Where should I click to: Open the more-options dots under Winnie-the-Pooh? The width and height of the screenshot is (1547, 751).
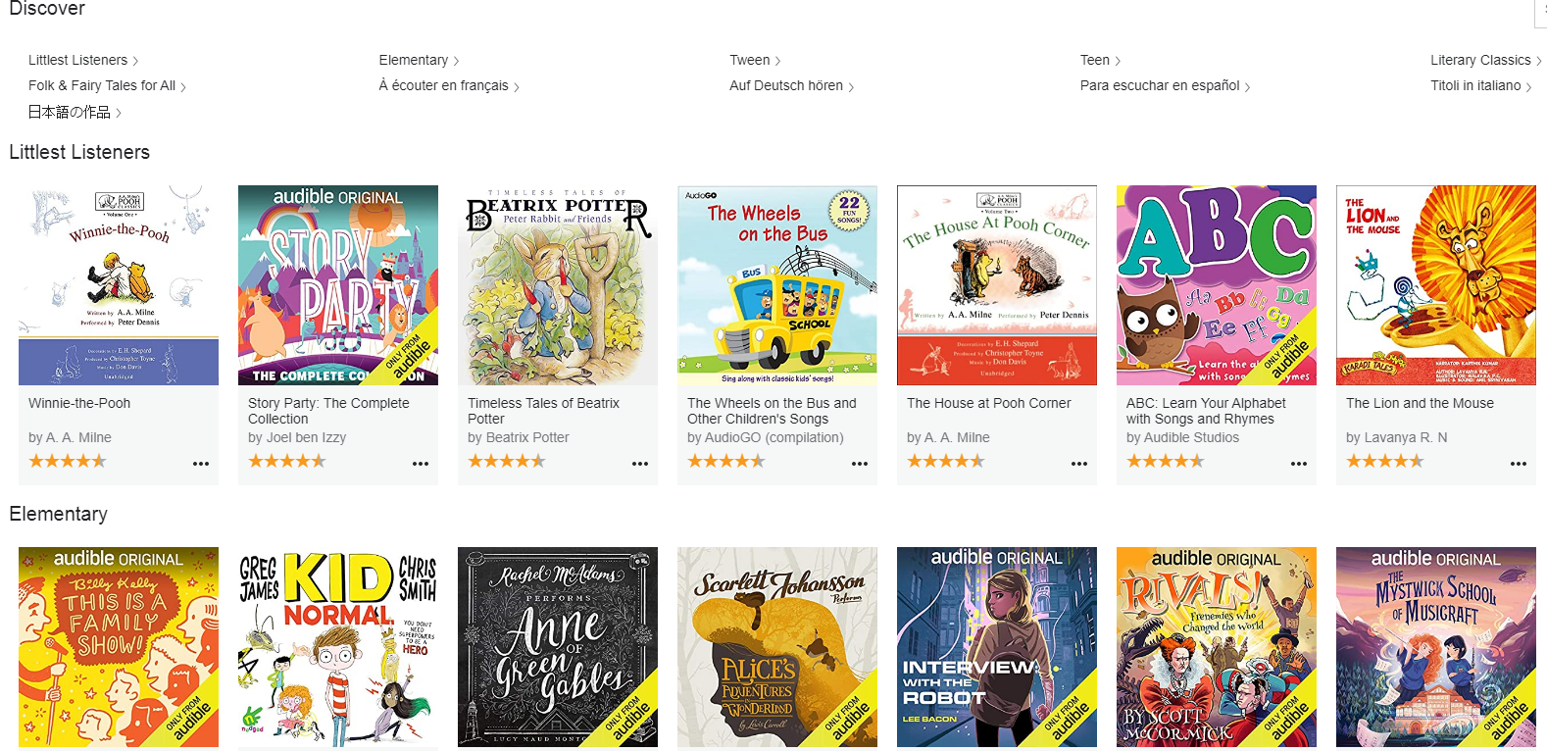coord(201,464)
